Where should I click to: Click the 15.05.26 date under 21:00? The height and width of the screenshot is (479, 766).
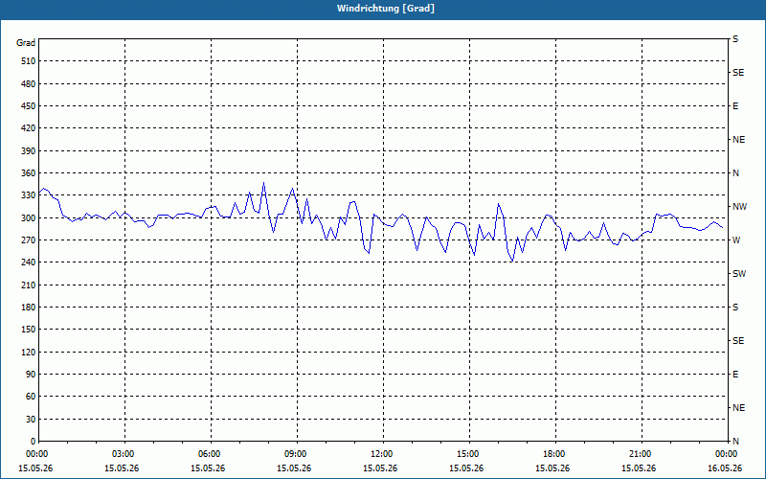pyautogui.click(x=639, y=468)
